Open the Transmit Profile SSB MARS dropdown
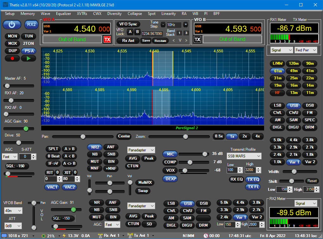The height and width of the screenshot is (239, 323). pos(244,156)
